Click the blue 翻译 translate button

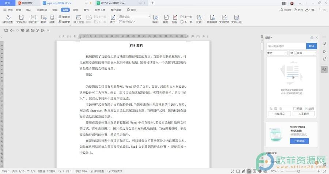point(311,46)
